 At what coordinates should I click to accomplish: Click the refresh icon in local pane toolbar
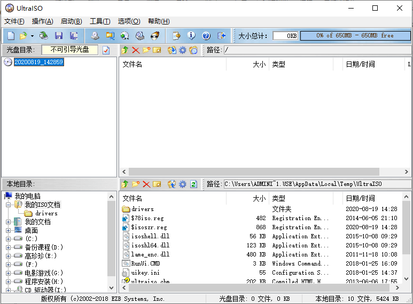click(193, 184)
